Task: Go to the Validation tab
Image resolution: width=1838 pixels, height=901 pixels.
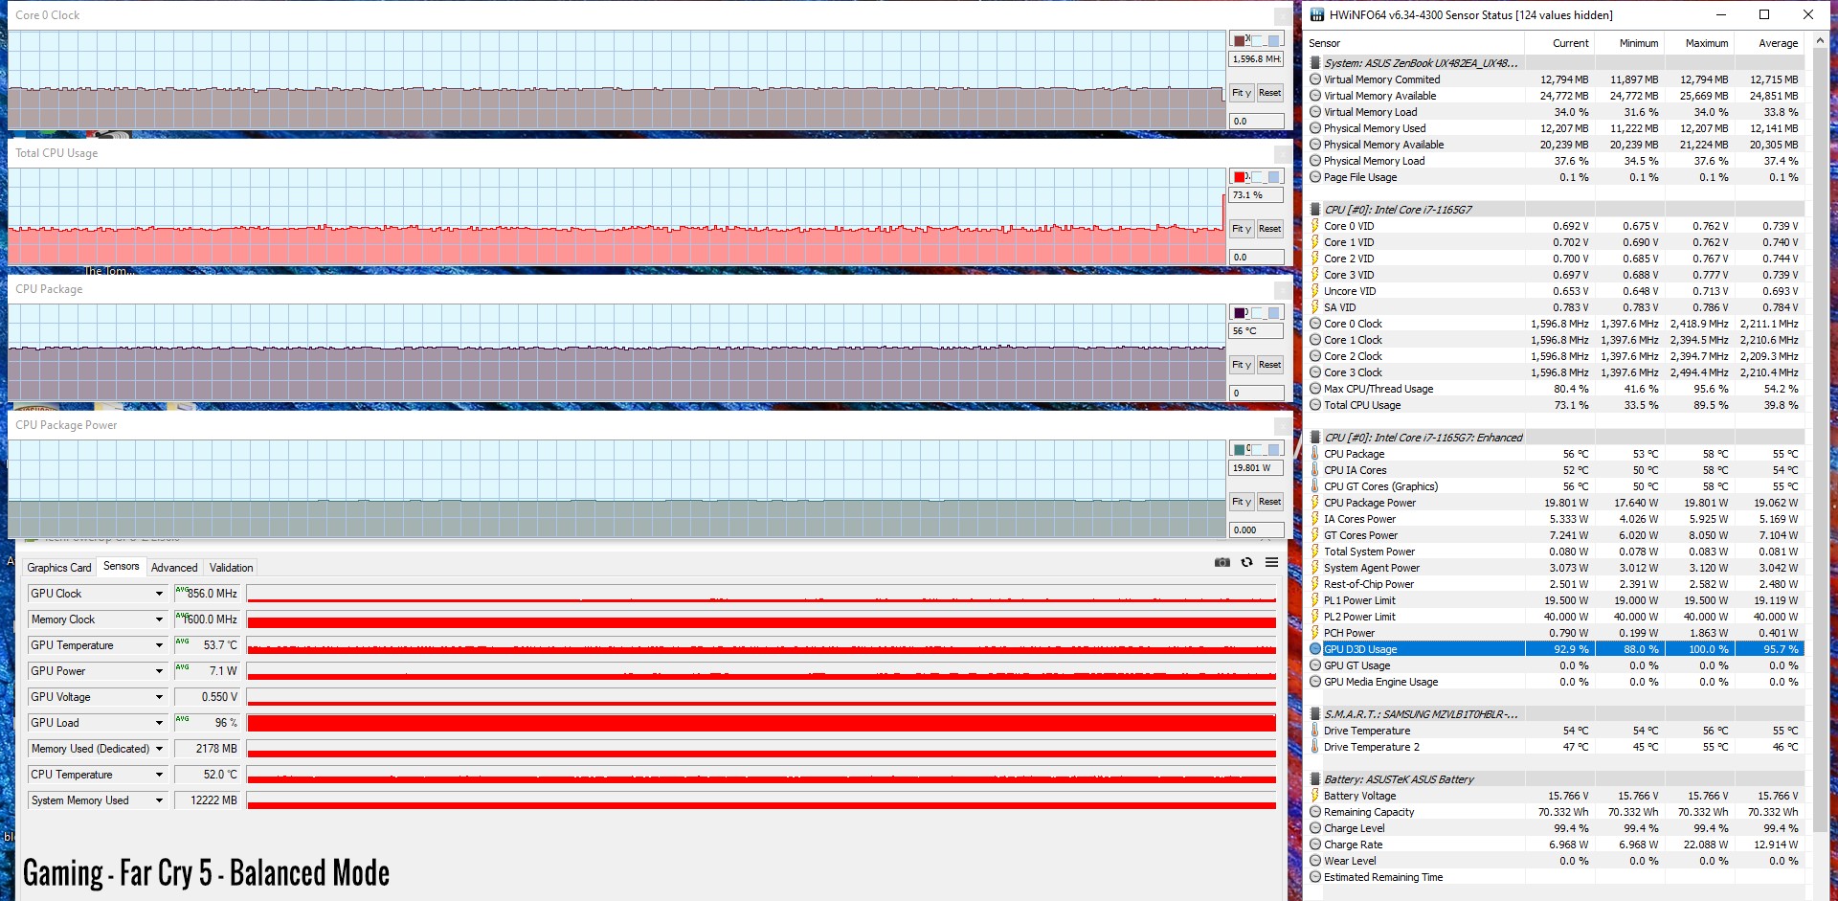Action: 232,568
